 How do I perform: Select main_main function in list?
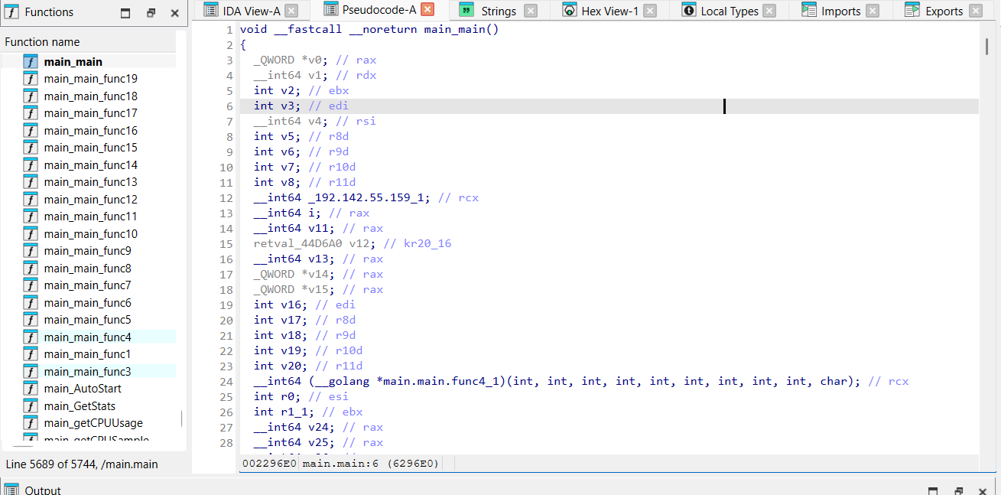click(x=73, y=62)
